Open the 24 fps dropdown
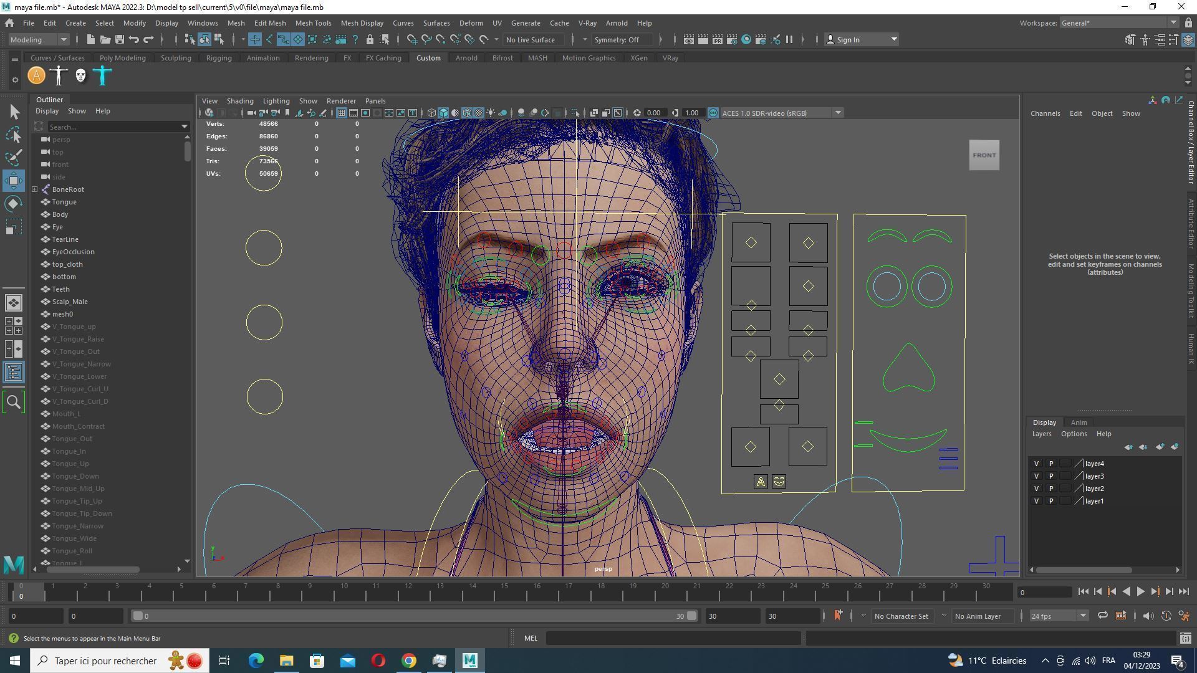Viewport: 1197px width, 673px height. [x=1058, y=616]
